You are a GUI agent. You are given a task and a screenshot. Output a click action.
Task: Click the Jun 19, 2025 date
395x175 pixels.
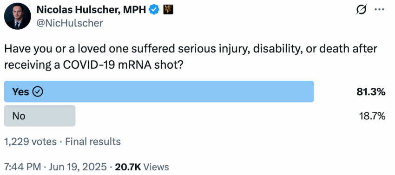coord(77,167)
